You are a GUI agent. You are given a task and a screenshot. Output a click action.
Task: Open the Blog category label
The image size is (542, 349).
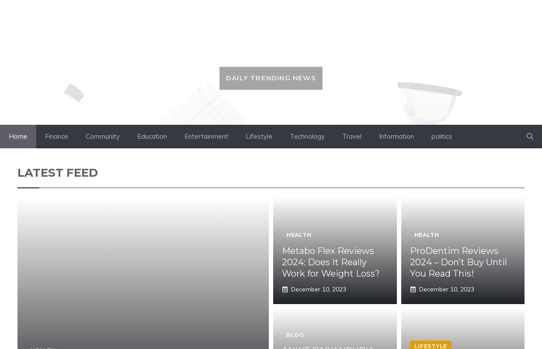pos(295,335)
